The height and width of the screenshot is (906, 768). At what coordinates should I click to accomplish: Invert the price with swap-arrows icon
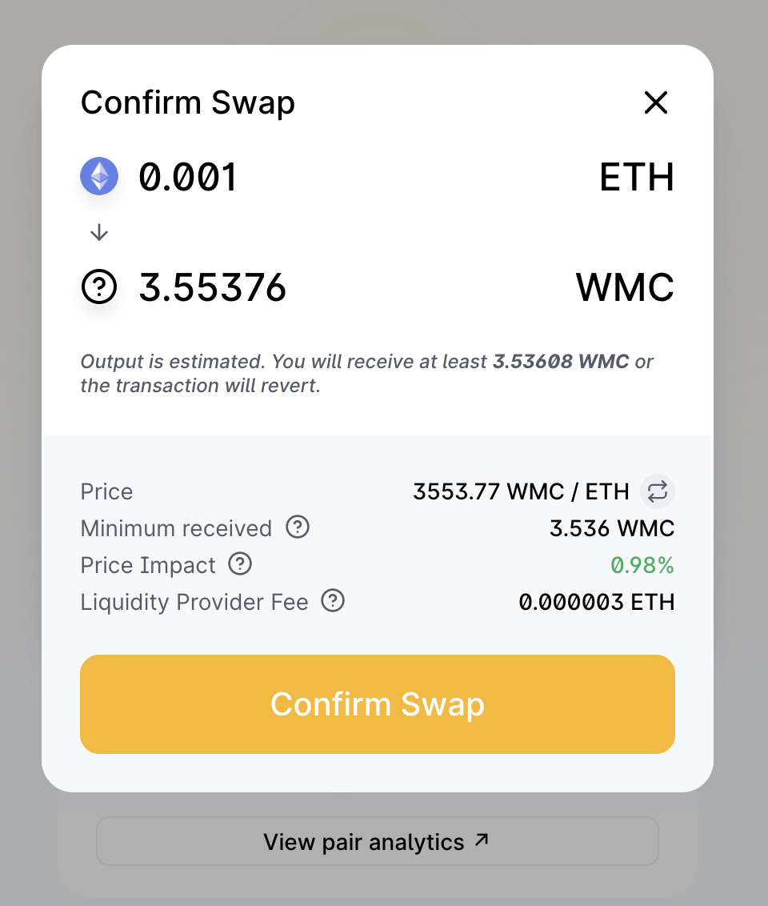(x=657, y=491)
